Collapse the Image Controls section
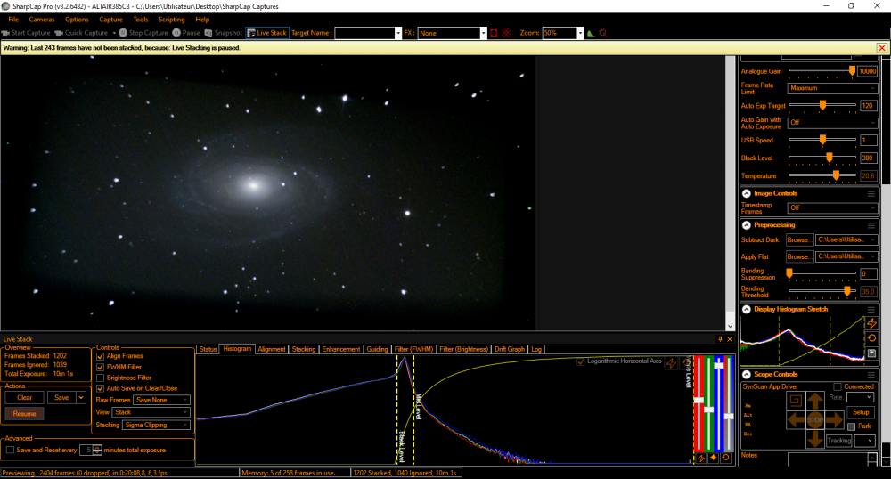The height and width of the screenshot is (479, 891). (747, 193)
